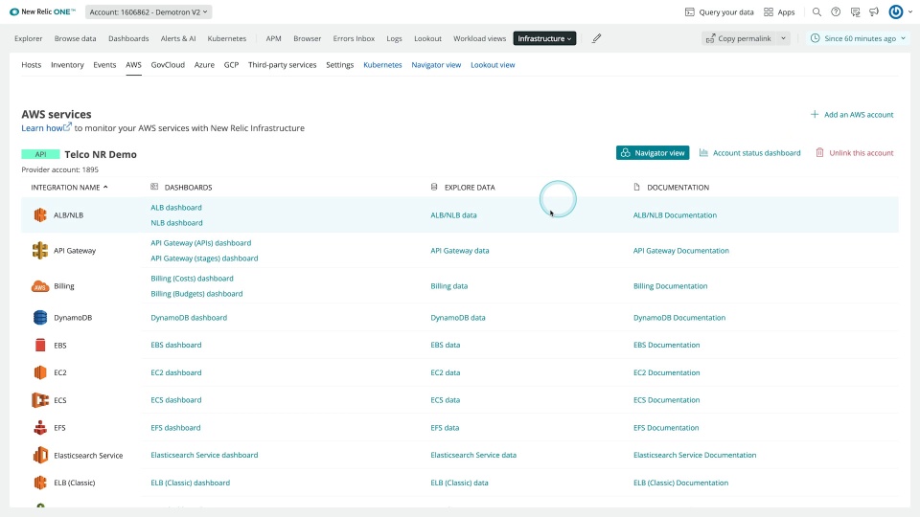Open the search magnifier icon
Screen dimensions: 920x517
816,11
